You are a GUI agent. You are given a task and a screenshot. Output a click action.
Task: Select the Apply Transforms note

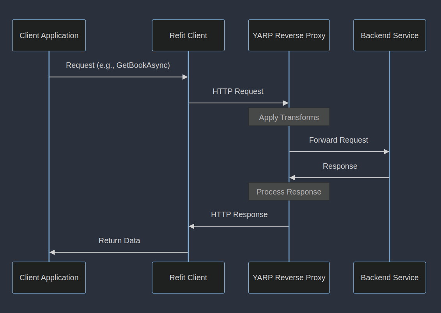coord(289,117)
